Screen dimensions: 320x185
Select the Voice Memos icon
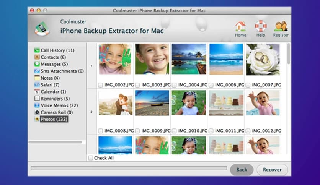37,105
